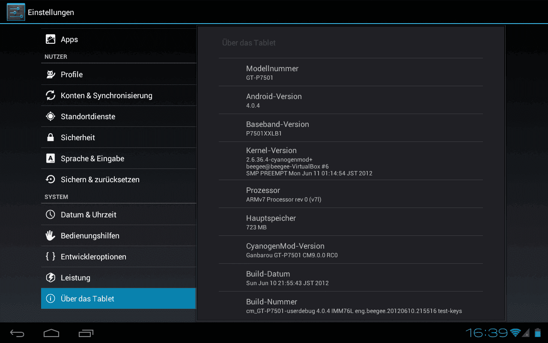Click the Sprache & Eingabe letter icon
The image size is (548, 343).
pyautogui.click(x=51, y=159)
